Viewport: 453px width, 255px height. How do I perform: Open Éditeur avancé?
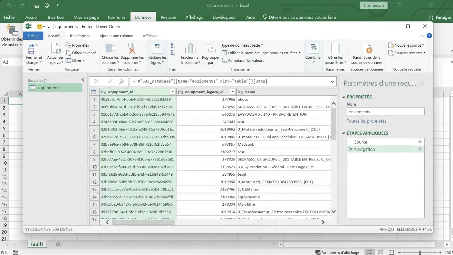click(81, 53)
